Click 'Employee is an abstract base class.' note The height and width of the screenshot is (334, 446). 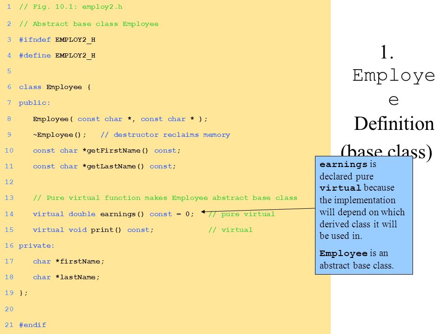point(357,259)
